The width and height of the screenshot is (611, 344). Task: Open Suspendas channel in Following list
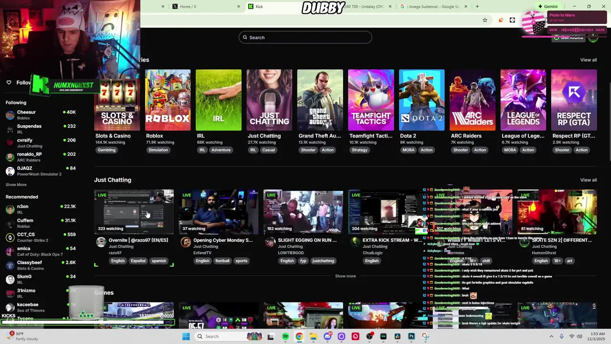pos(41,129)
